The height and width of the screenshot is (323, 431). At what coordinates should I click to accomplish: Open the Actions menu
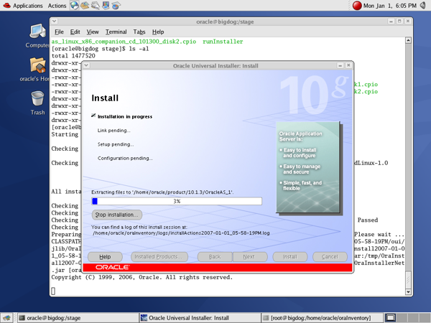click(x=57, y=6)
